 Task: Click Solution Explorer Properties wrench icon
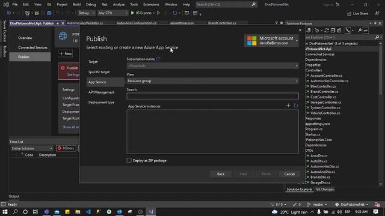click(x=360, y=31)
